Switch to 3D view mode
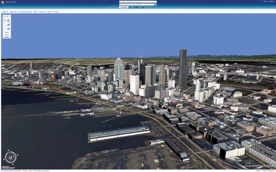Image resolution: width=276 pixels, height=172 pixels. pyautogui.click(x=8, y=16)
